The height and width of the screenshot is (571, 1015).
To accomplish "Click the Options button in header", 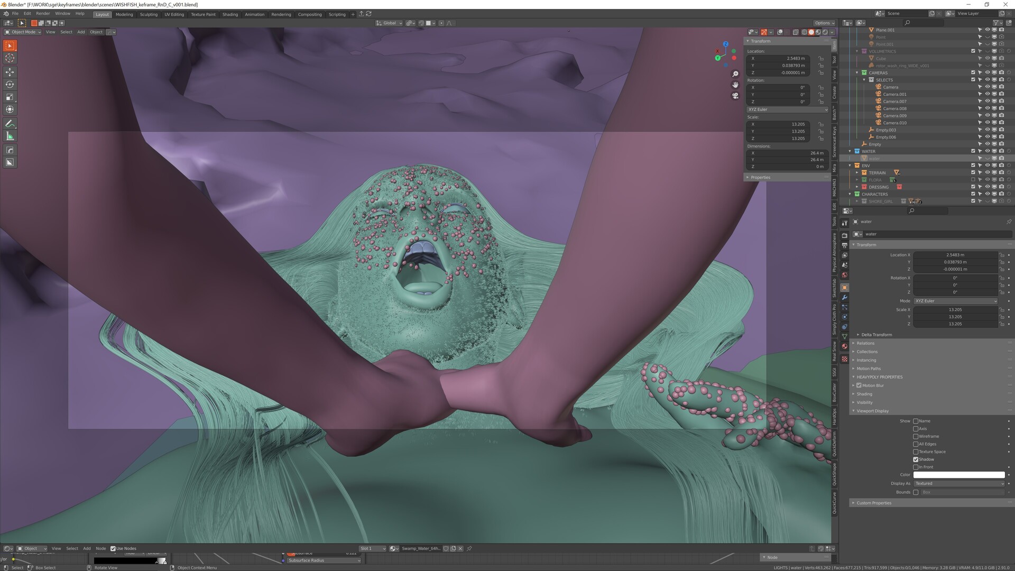I will [824, 23].
